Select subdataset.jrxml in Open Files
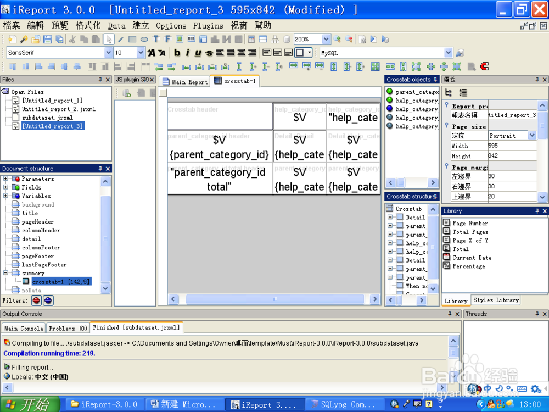 [x=47, y=118]
